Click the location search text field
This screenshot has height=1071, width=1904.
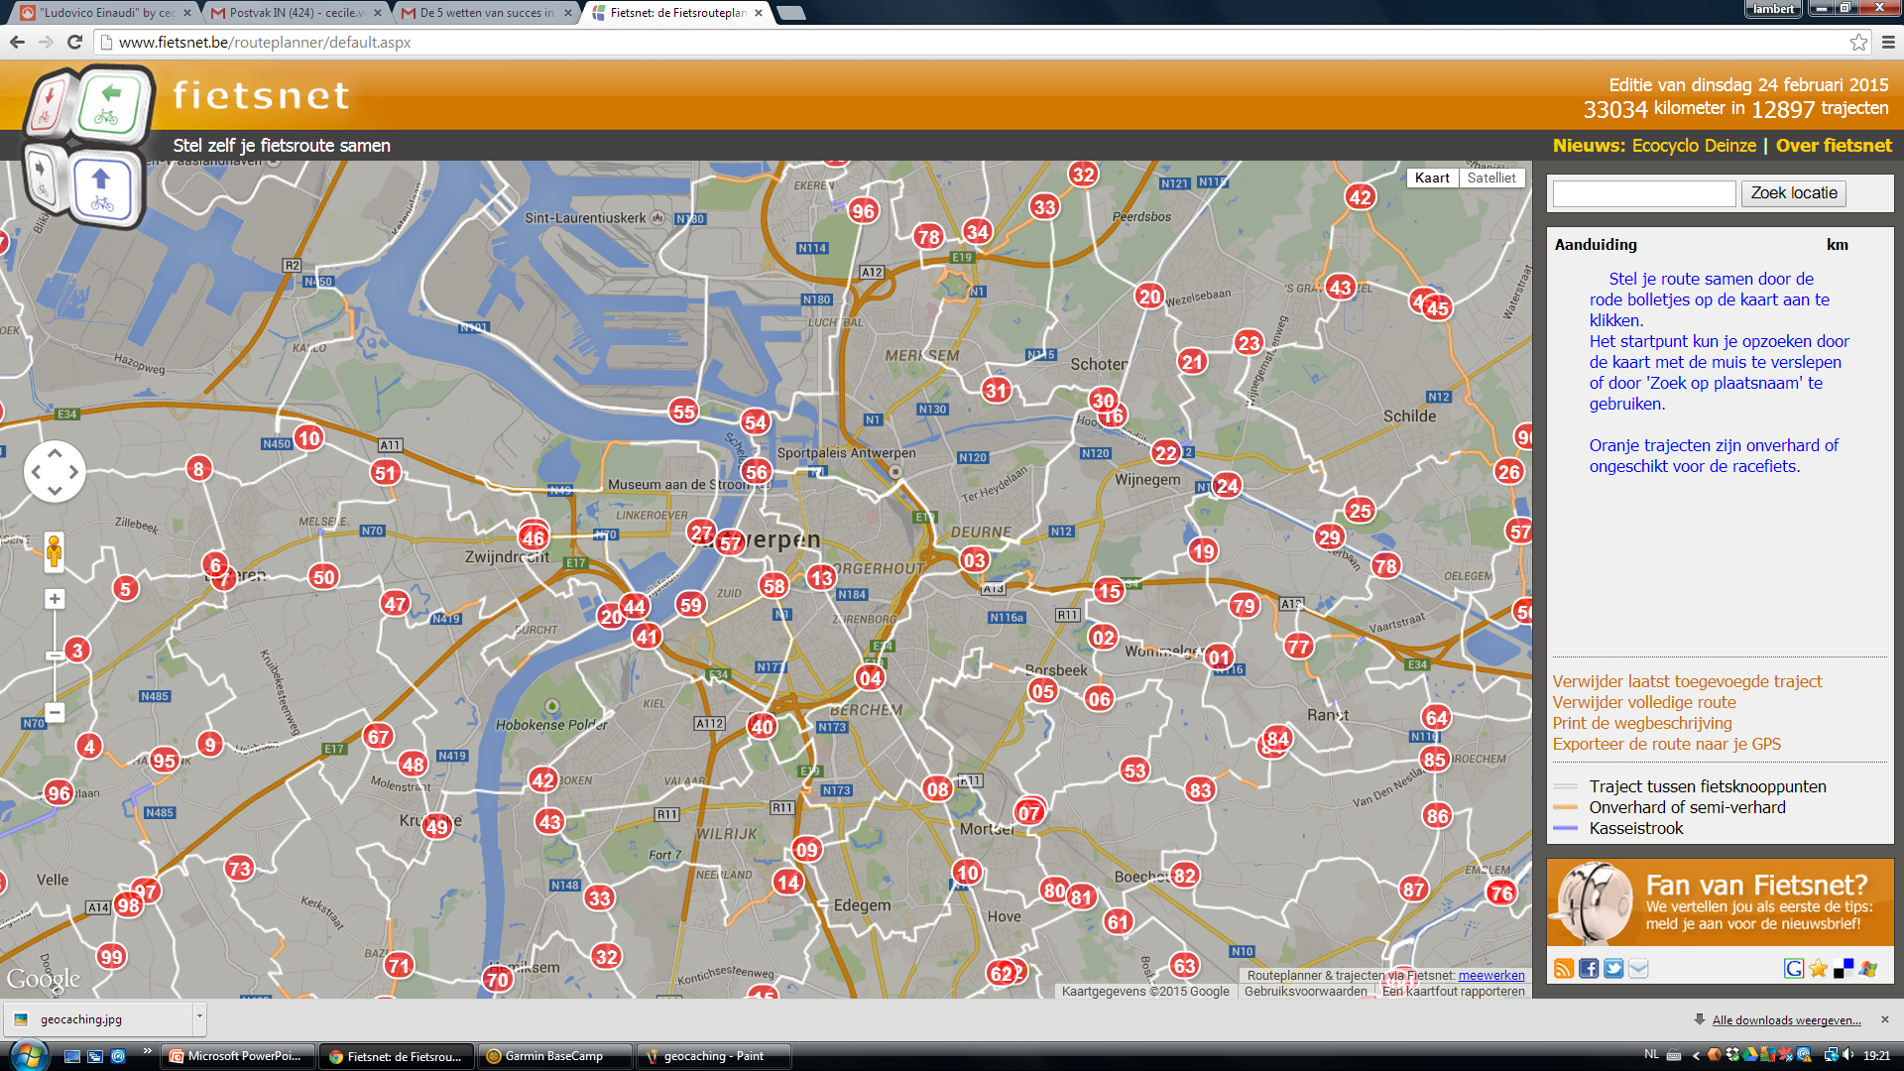tap(1643, 193)
